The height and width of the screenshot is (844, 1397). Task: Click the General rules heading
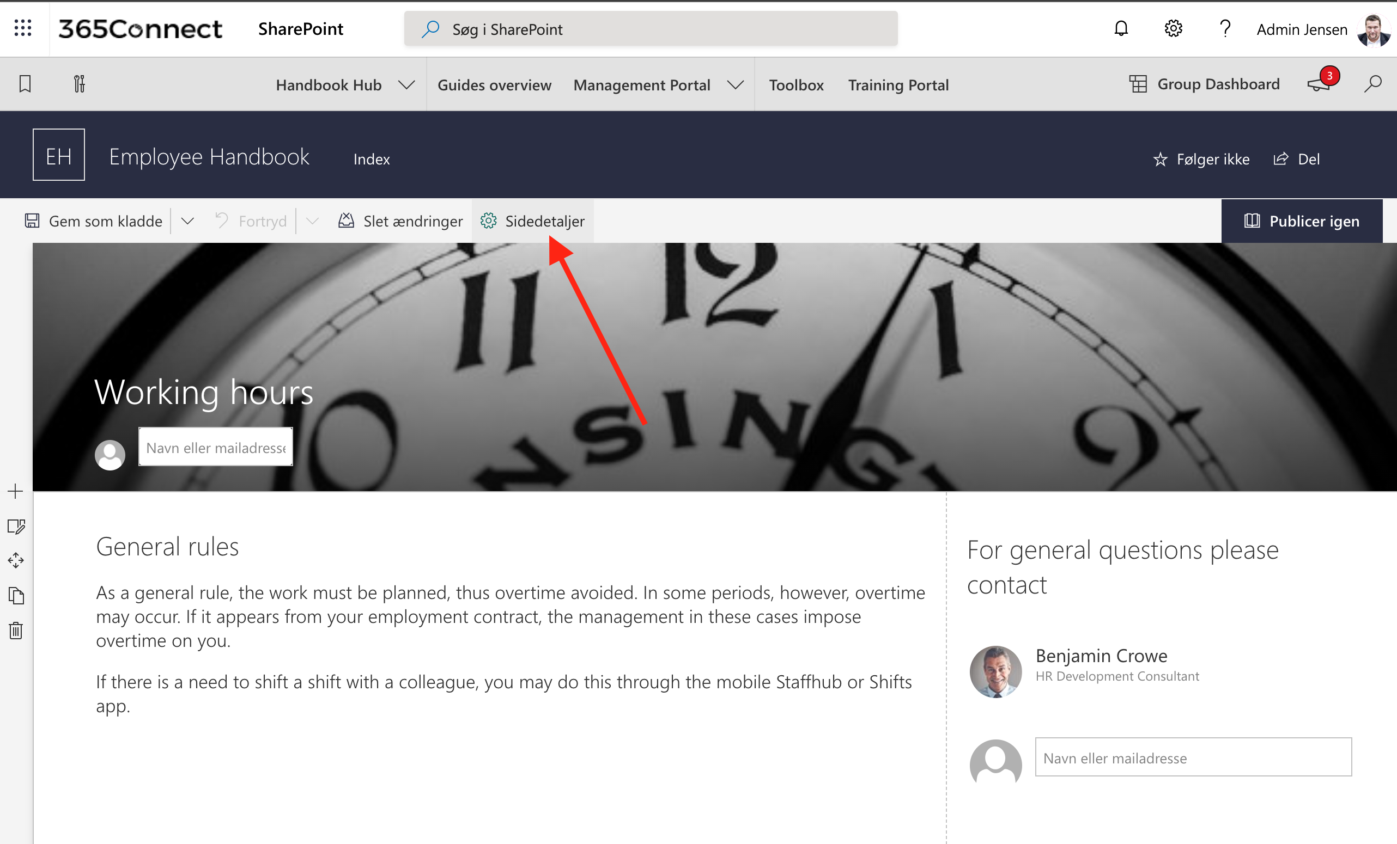167,547
